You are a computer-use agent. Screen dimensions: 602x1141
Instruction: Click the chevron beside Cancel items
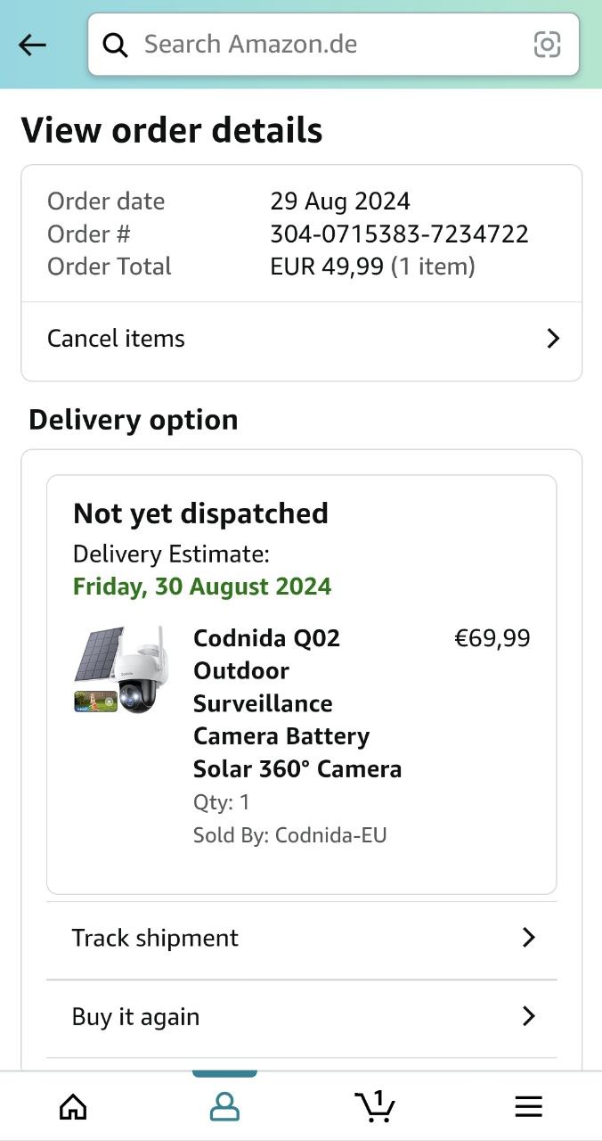click(x=553, y=339)
